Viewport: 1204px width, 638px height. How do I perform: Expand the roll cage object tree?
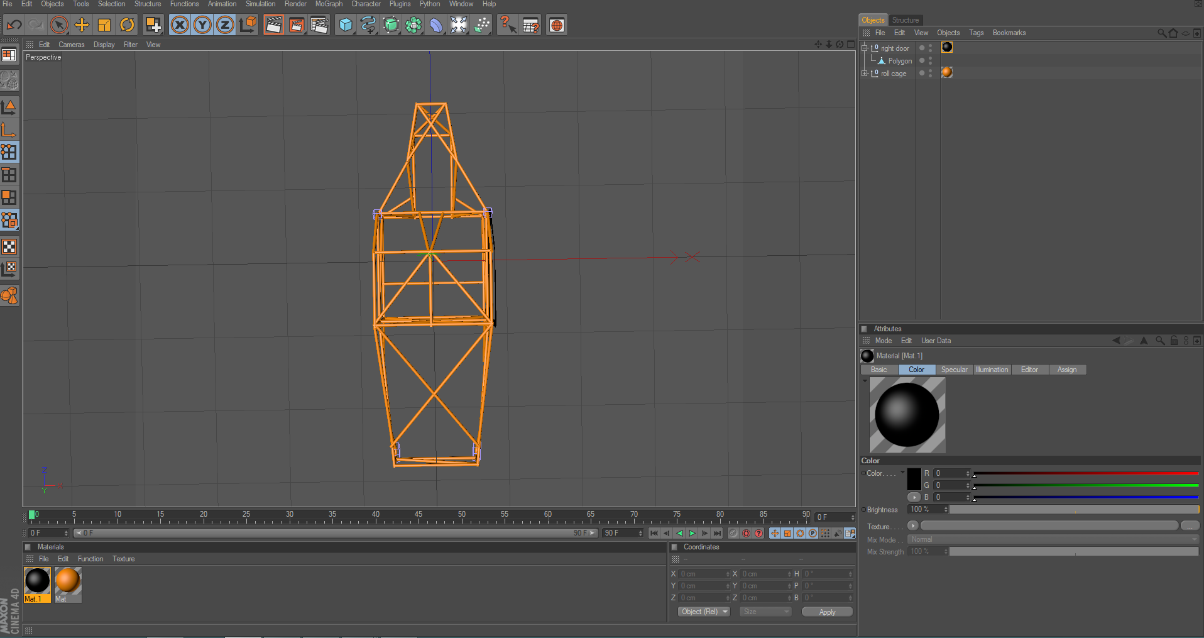865,73
